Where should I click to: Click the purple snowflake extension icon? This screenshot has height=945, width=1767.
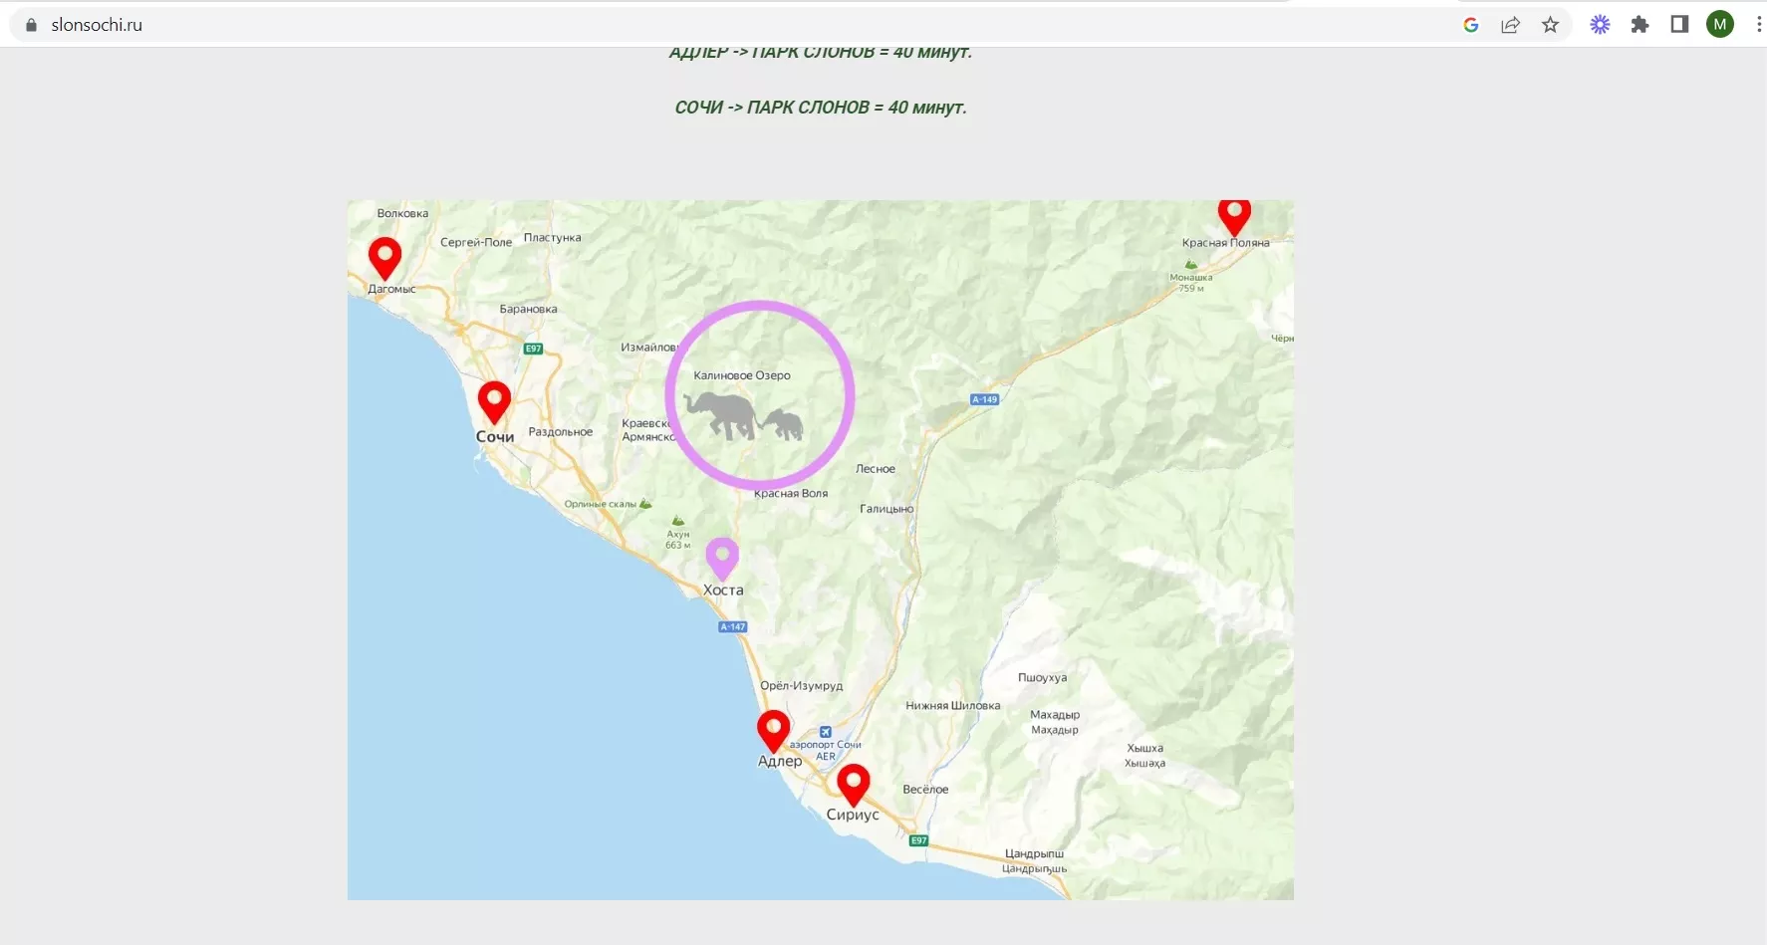1600,25
